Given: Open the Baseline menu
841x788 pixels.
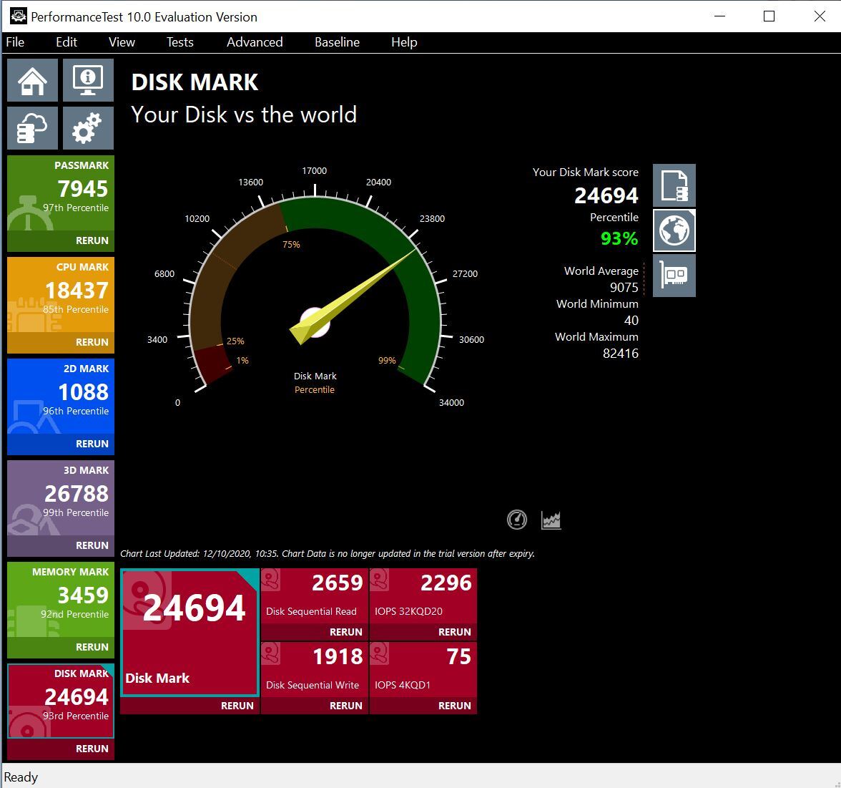Looking at the screenshot, I should pos(338,42).
